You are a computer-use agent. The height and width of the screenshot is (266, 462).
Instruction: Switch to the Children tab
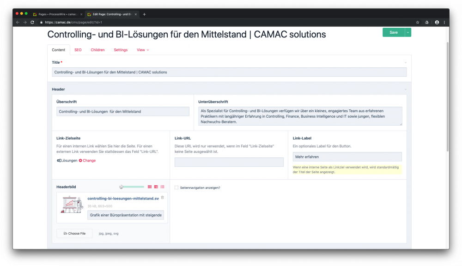97,50
